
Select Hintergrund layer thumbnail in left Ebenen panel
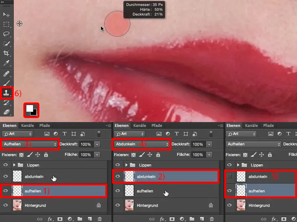point(17,205)
